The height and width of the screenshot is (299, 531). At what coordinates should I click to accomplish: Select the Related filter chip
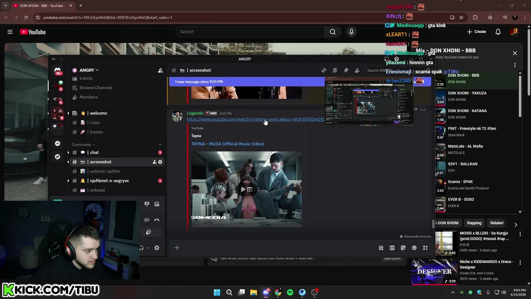coord(497,223)
